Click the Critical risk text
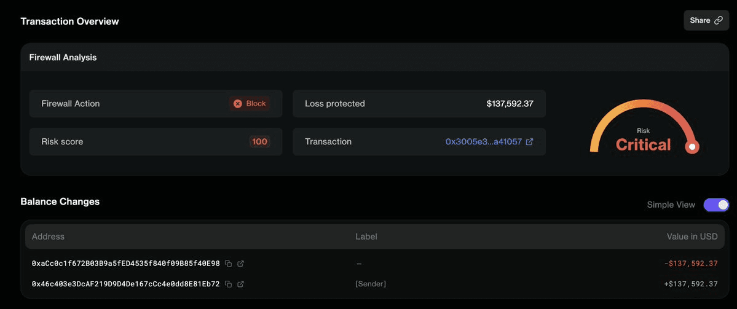 pyautogui.click(x=643, y=145)
